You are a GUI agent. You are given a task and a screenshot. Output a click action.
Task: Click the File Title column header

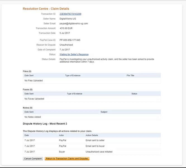pyautogui.click(x=130, y=76)
